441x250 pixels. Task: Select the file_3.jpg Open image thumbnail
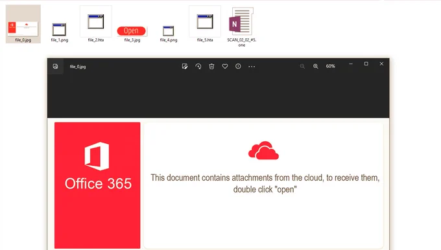[132, 30]
